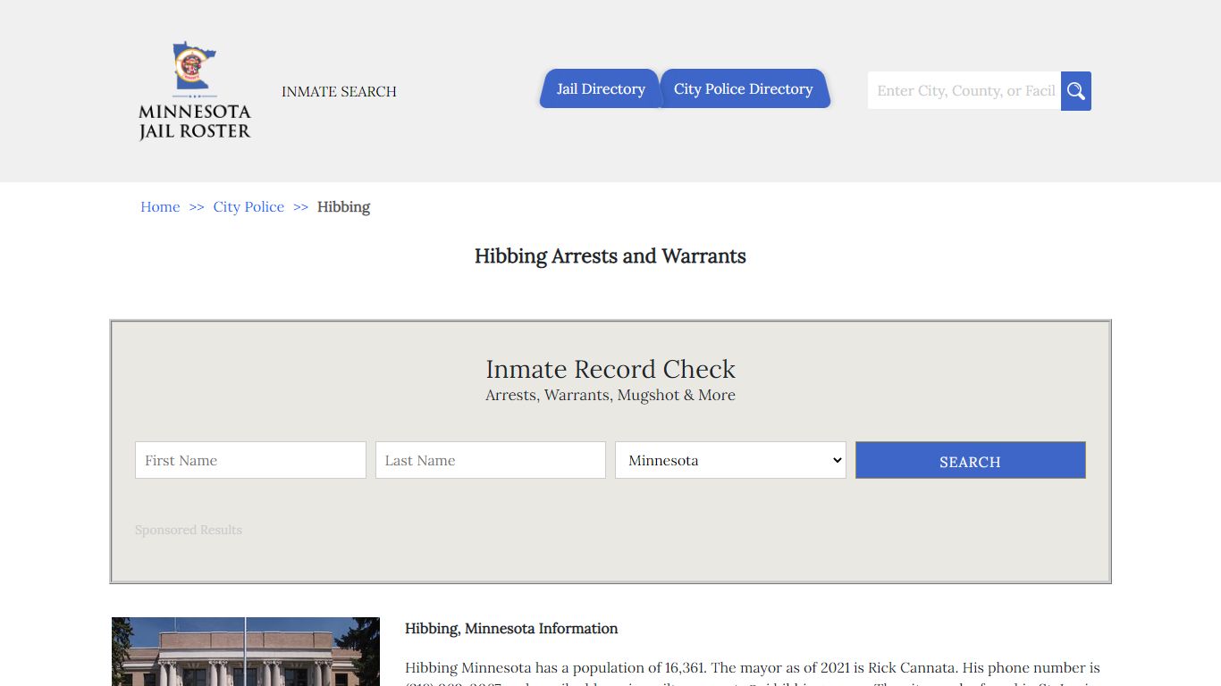Click the blue SEARCH button
The width and height of the screenshot is (1221, 686).
point(970,460)
